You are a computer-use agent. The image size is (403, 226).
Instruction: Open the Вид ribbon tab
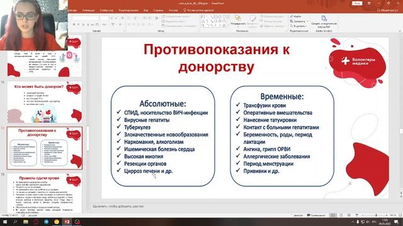[145, 10]
